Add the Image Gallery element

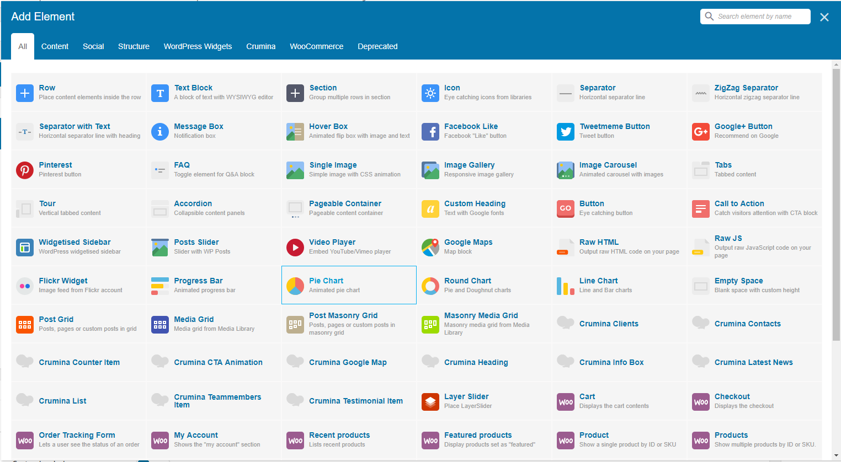[484, 169]
